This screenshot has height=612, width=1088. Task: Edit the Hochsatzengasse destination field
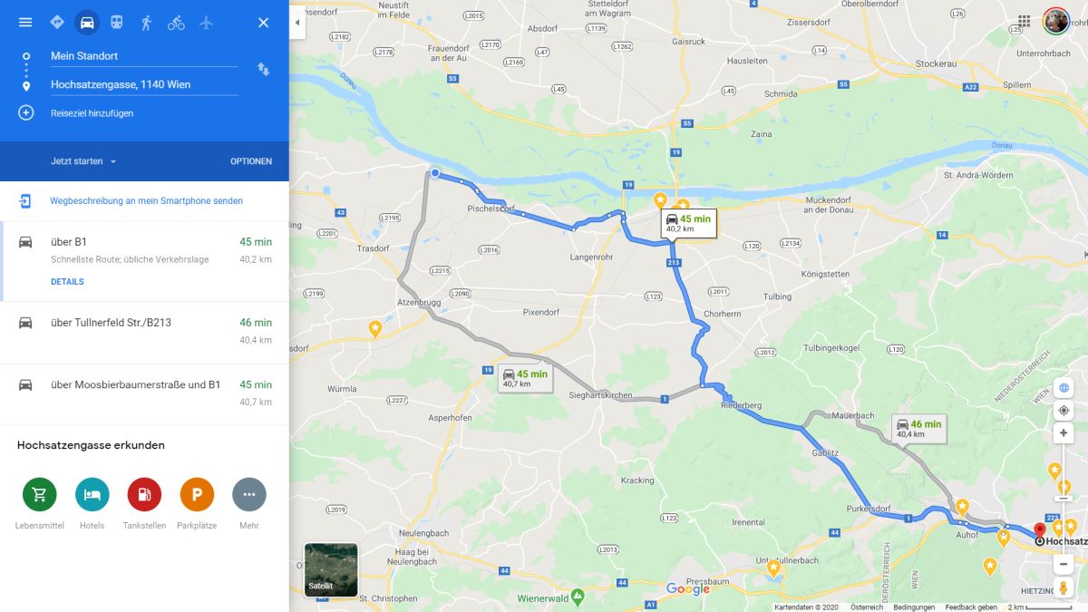(144, 84)
